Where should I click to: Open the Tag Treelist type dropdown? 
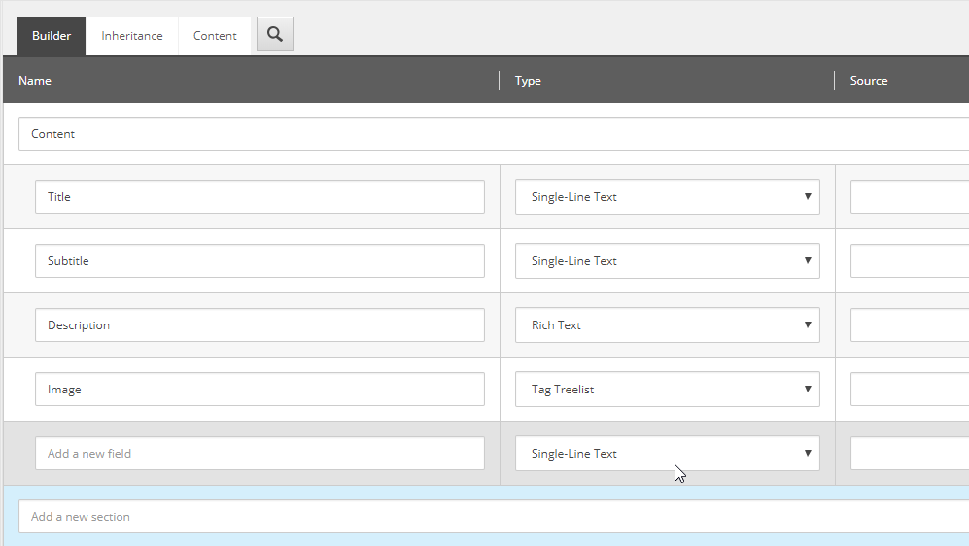tap(667, 390)
